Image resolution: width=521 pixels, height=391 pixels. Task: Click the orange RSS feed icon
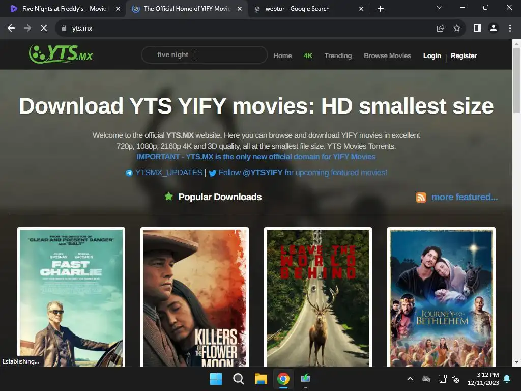click(421, 197)
